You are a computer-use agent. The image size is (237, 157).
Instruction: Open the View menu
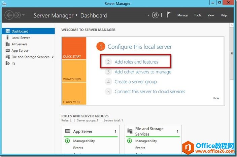(210, 15)
